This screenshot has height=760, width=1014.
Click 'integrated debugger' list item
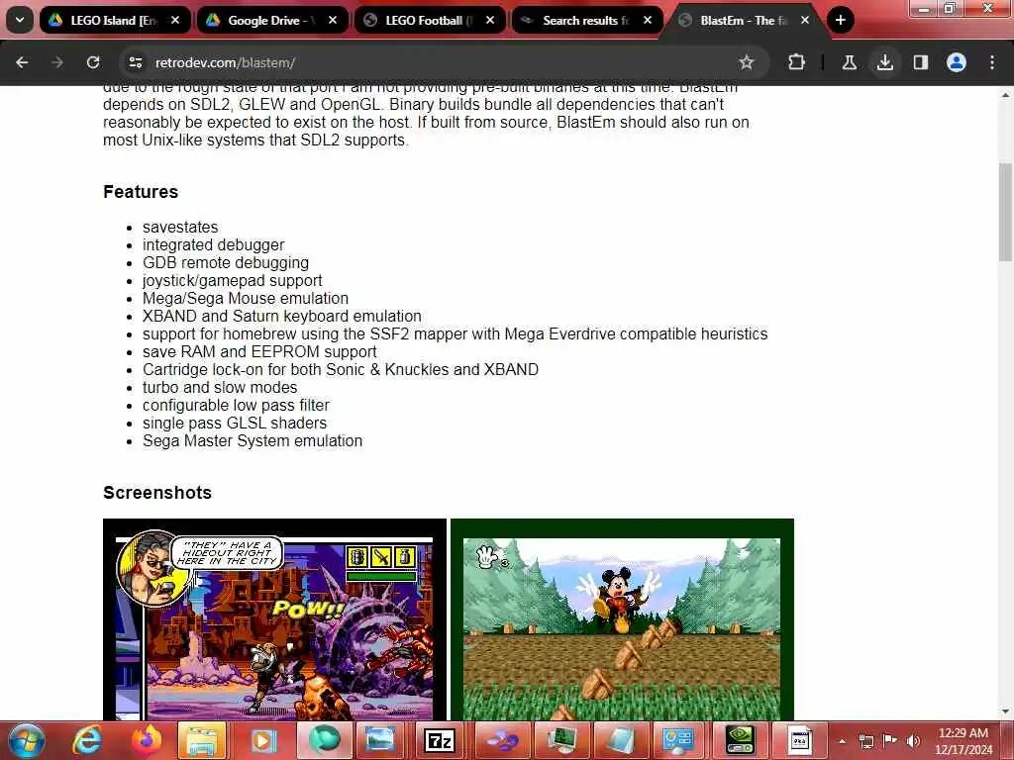click(214, 245)
